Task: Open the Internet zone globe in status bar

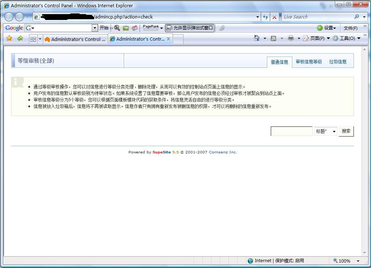Action: [x=250, y=261]
